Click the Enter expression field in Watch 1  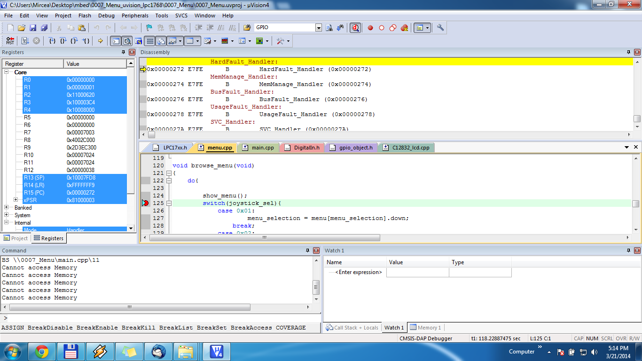pos(359,272)
